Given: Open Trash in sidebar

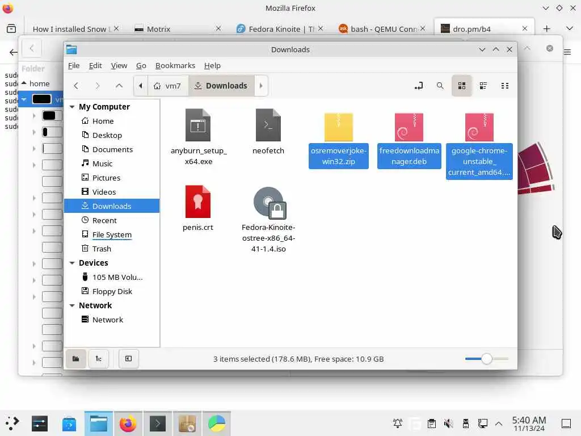Looking at the screenshot, I should coord(112,249).
